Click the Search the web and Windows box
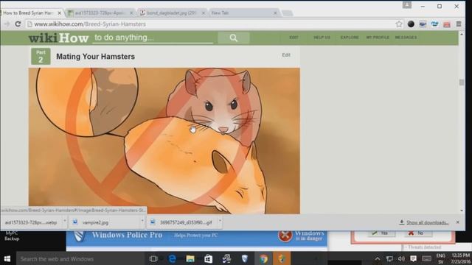The image size is (472, 265). pyautogui.click(x=80, y=258)
